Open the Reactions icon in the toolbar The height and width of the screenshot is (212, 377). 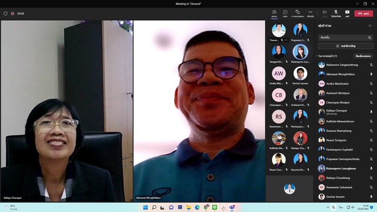click(x=297, y=13)
